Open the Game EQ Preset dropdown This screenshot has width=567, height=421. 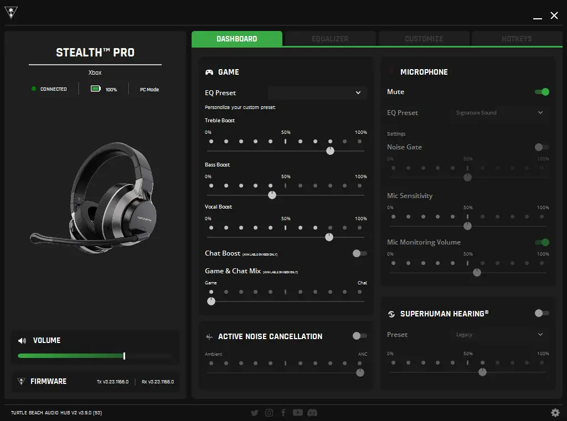tap(317, 92)
